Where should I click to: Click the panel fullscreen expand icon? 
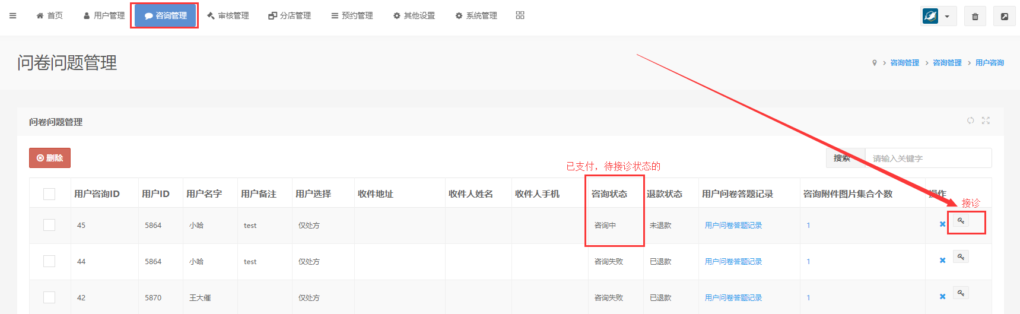(x=986, y=120)
